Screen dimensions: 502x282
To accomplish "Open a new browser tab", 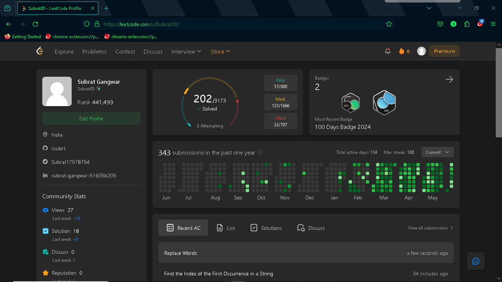I will click(106, 8).
